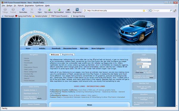Click the Stop loading icon
This screenshot has height=111, width=179.
[x=32, y=9]
